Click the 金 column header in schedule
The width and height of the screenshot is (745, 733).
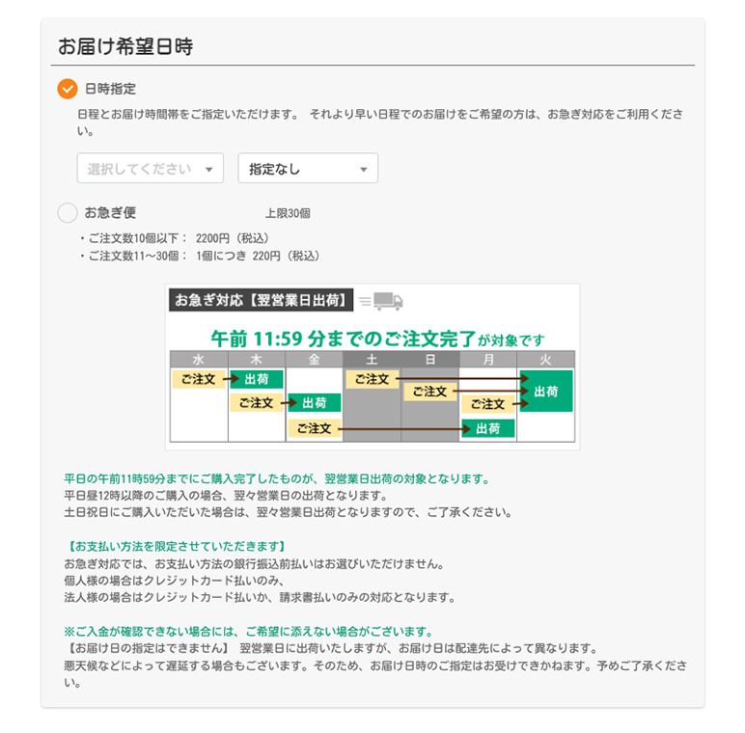314,359
